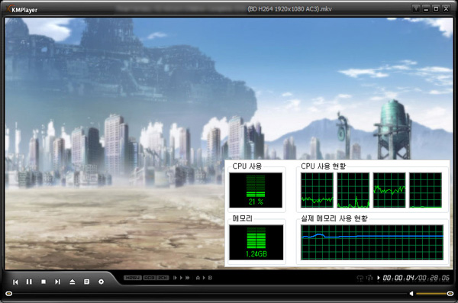
Task: Click the H264 video codec indicator
Action: pyautogui.click(x=133, y=278)
